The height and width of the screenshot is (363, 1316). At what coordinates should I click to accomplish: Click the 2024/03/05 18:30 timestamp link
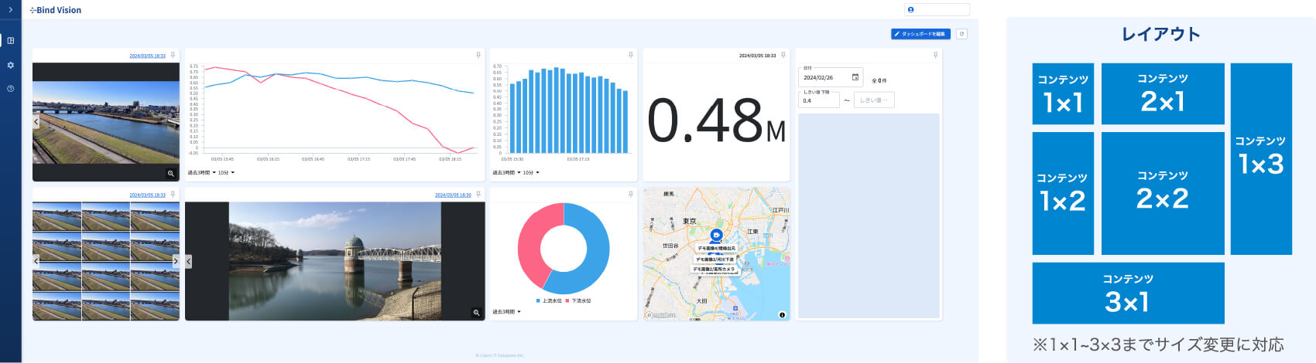click(x=453, y=195)
